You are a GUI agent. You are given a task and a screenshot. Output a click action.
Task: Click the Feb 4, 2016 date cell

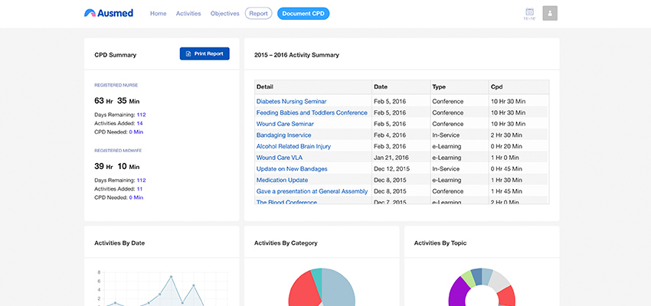point(390,135)
